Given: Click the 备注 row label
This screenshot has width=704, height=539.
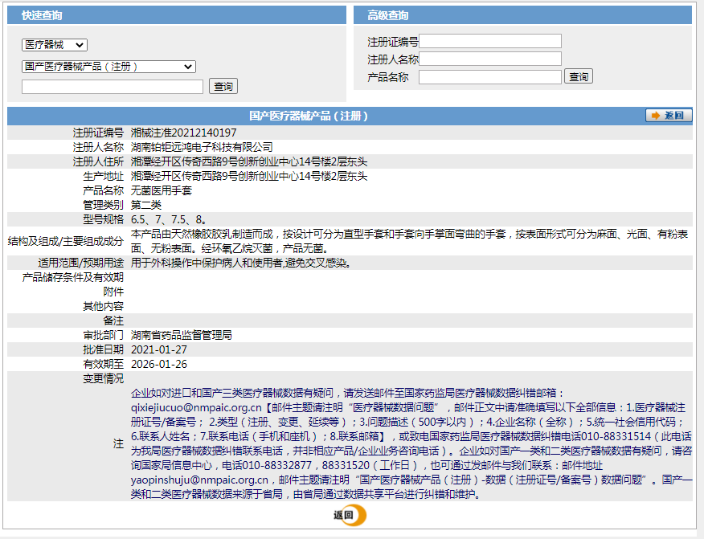Looking at the screenshot, I should click(113, 321).
